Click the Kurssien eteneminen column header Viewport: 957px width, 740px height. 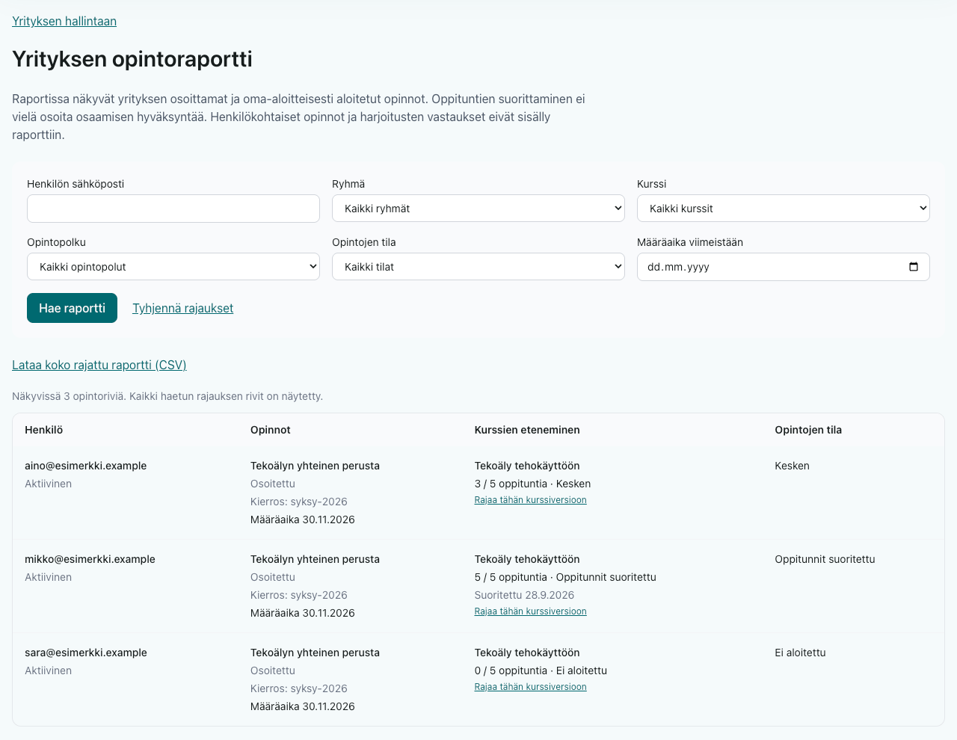click(x=527, y=430)
